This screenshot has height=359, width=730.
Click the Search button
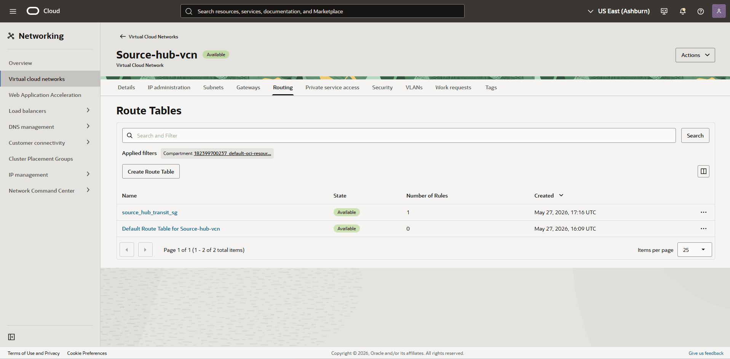(x=695, y=136)
